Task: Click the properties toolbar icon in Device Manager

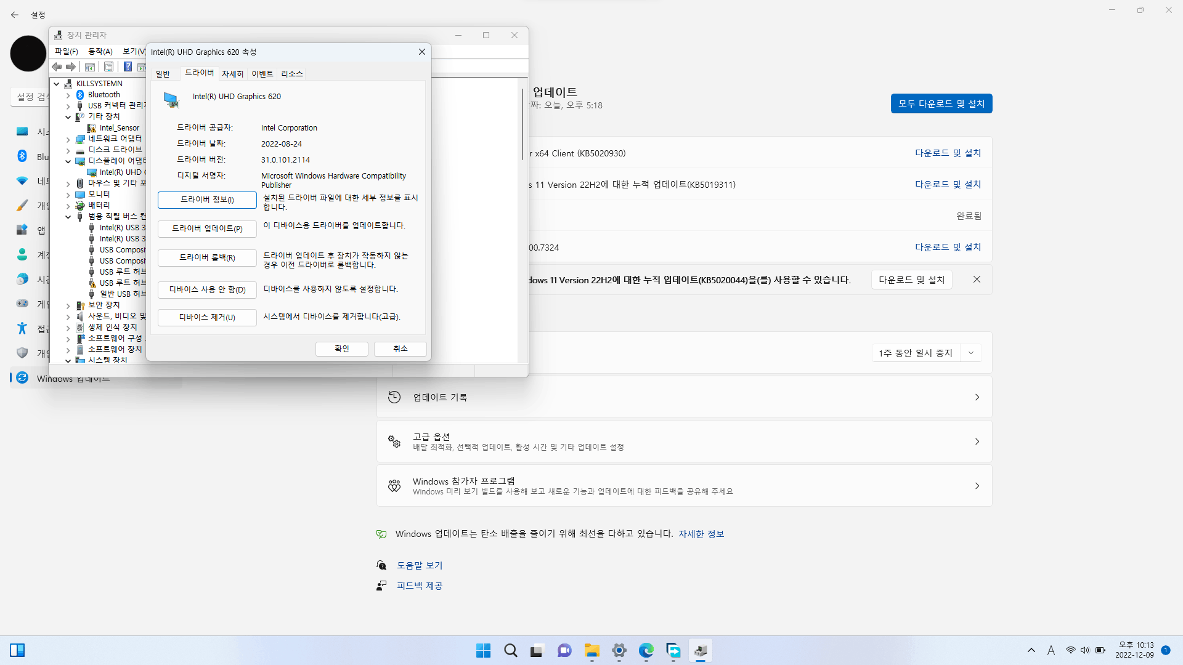Action: (x=108, y=66)
